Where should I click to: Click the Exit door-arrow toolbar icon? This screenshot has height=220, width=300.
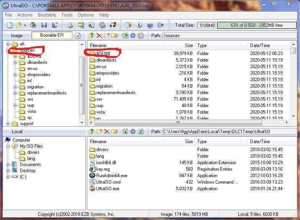pos(161,25)
